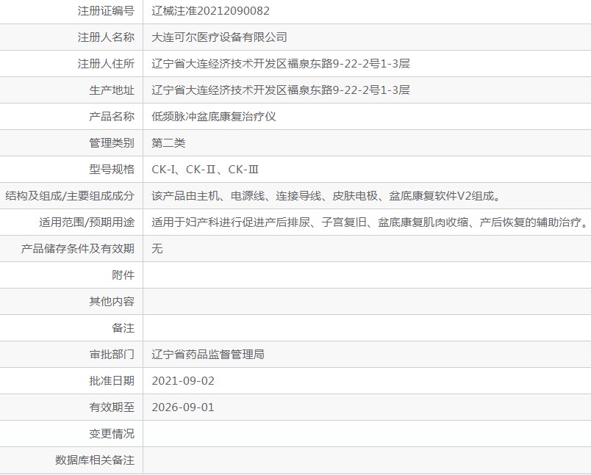Click the text starting 该产品由主机
The height and width of the screenshot is (475, 591).
pos(326,196)
